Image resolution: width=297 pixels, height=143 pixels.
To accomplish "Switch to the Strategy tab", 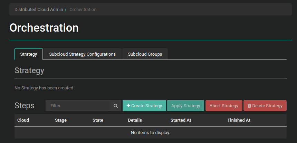I will 29,54.
